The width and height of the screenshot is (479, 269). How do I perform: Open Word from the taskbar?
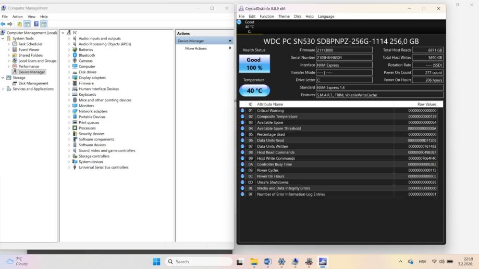click(x=268, y=262)
